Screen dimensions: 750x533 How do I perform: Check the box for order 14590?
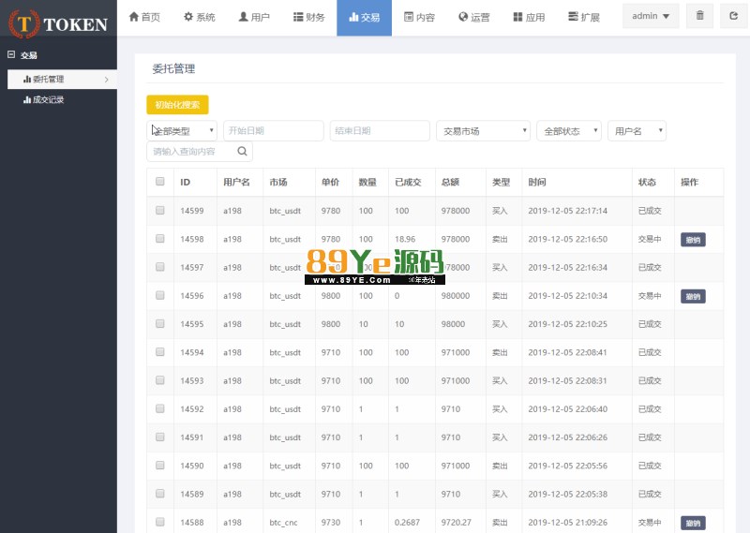[160, 466]
